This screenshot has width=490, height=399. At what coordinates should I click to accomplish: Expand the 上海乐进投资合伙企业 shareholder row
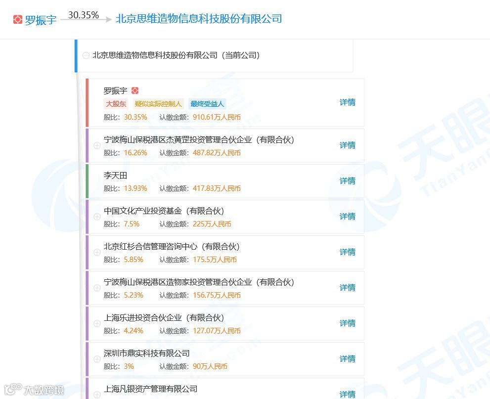pyautogui.click(x=97, y=324)
